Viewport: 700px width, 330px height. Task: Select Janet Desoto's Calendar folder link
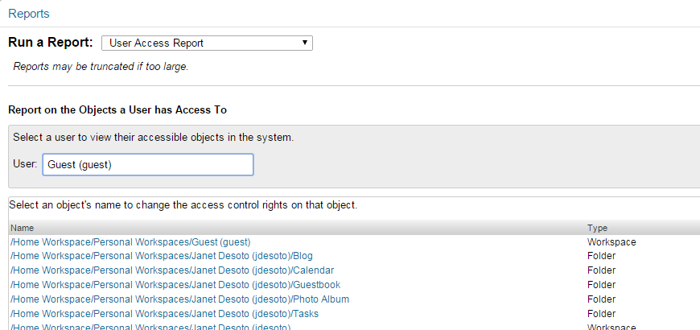(171, 270)
